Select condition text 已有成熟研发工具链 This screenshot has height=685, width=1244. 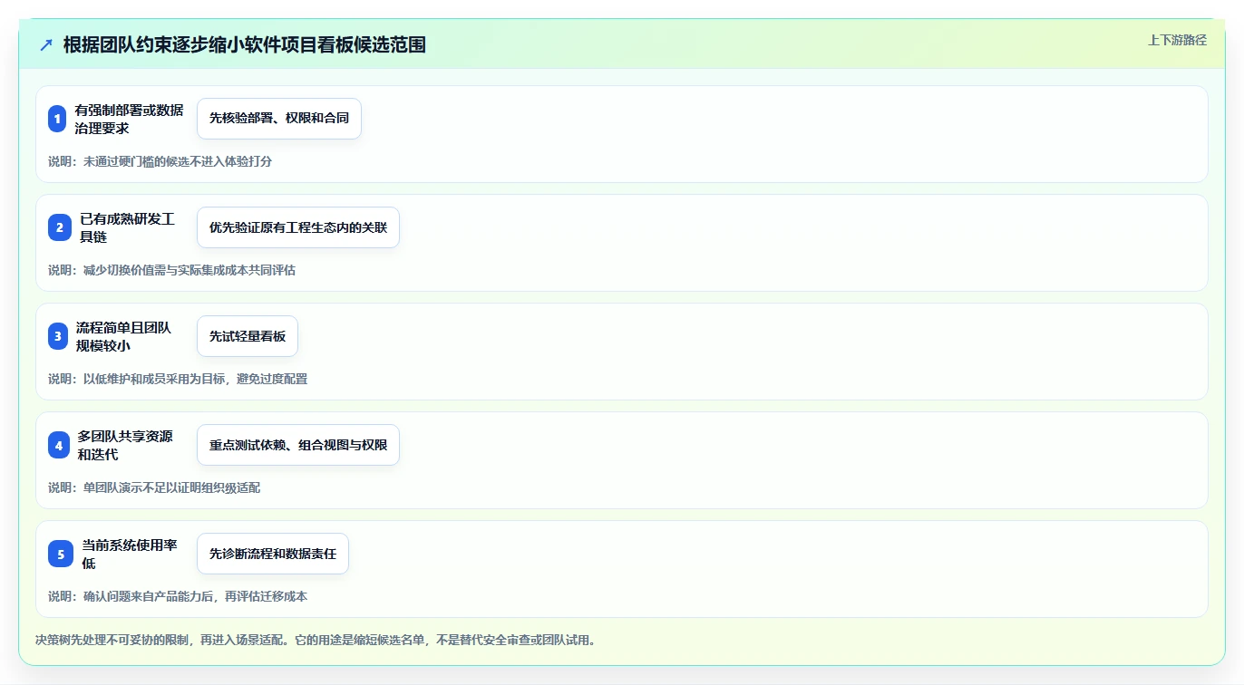pyautogui.click(x=127, y=227)
